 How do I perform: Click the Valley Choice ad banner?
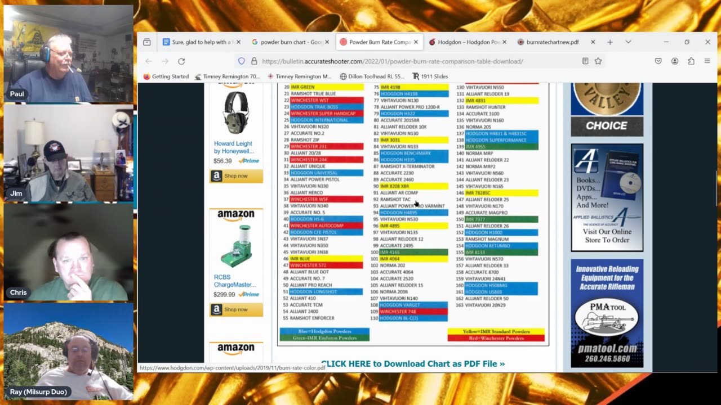point(607,110)
